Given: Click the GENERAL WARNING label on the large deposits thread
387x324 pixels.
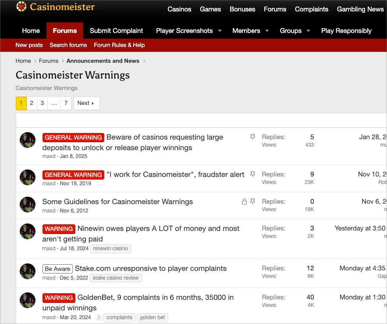Looking at the screenshot, I should pos(73,137).
